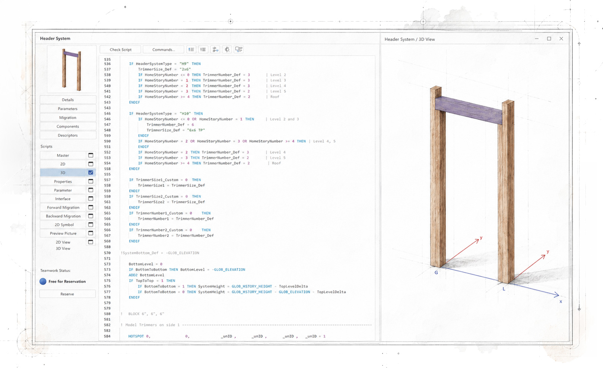This screenshot has height=368, width=603.
Task: Click the breakpoint debugger toolbar icon
Action: coord(227,49)
